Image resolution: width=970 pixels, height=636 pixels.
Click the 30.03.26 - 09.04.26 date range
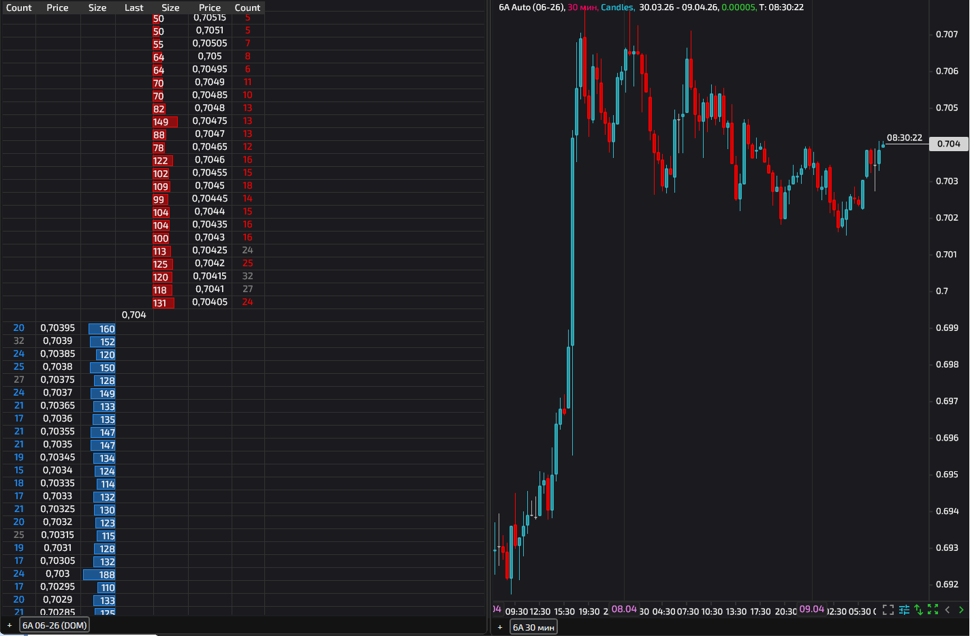pyautogui.click(x=678, y=7)
